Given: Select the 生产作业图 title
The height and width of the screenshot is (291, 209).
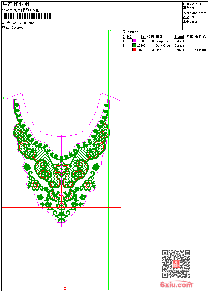Looking at the screenshot, I should tap(16, 4).
